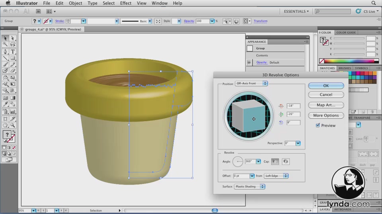Open the Illustrator application menu
This screenshot has width=382, height=214.
tap(27, 3)
